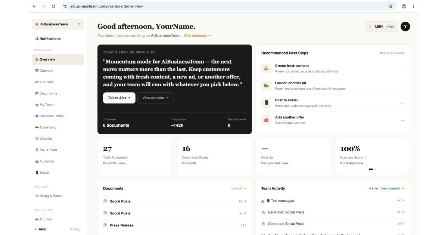
Task: Click the site info icon in address bar
Action: [65, 6]
